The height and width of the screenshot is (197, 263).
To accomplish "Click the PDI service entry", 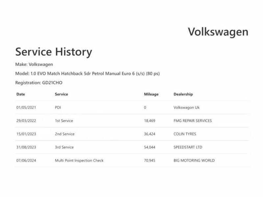I will pos(58,107).
